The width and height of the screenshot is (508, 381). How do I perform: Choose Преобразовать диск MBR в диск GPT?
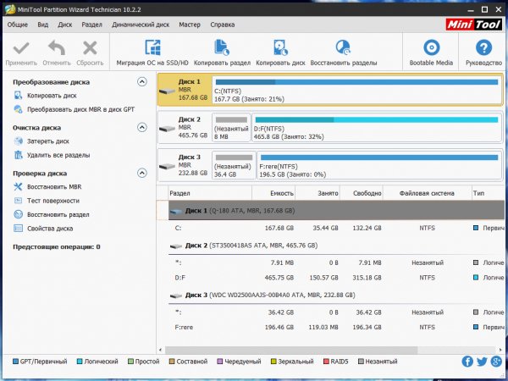[x=80, y=109]
